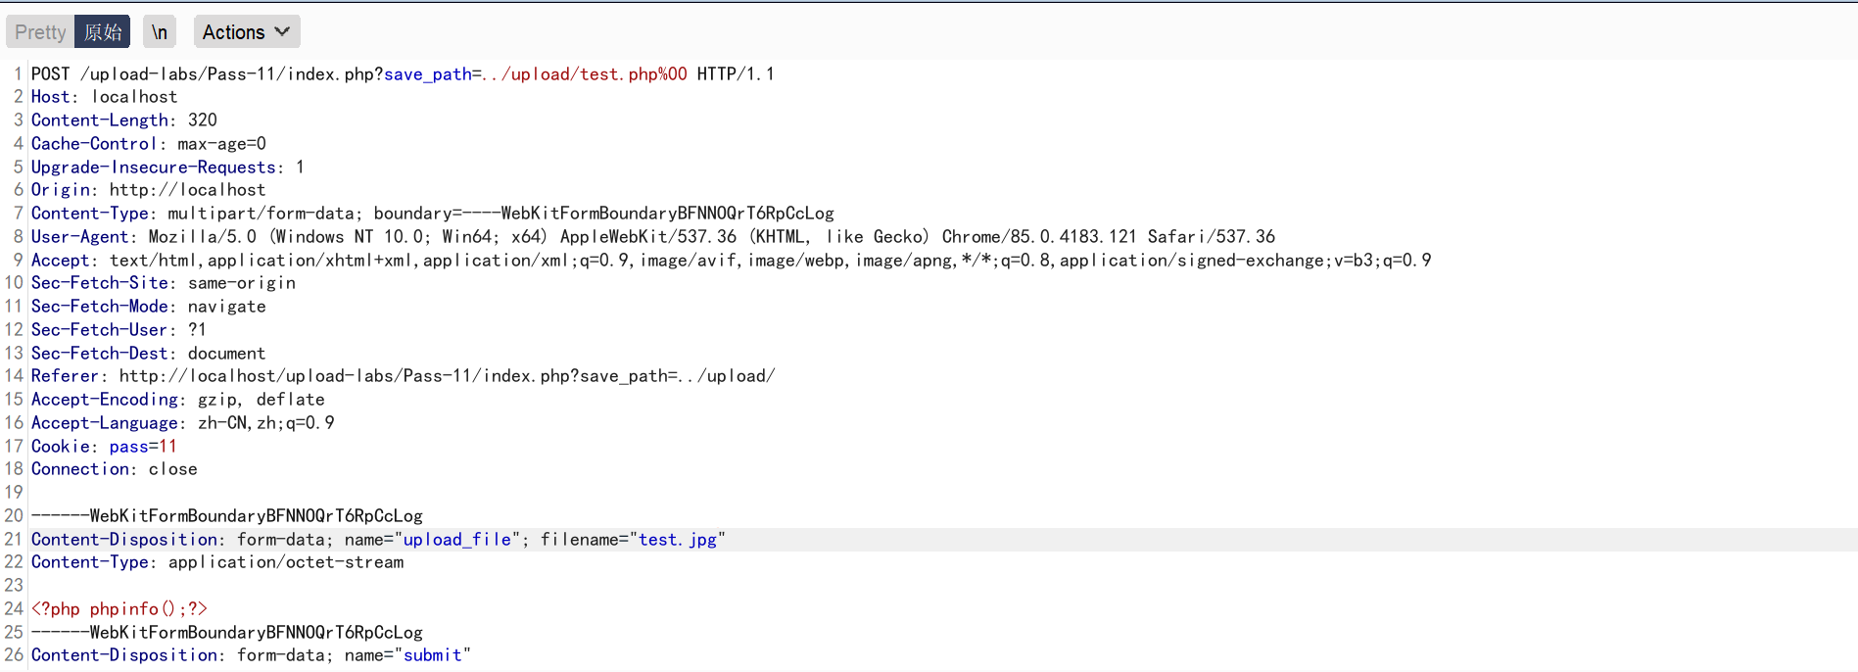Screen dimensions: 1858x672
Task: Click the Cookie pass=11 value
Action: [x=143, y=447]
